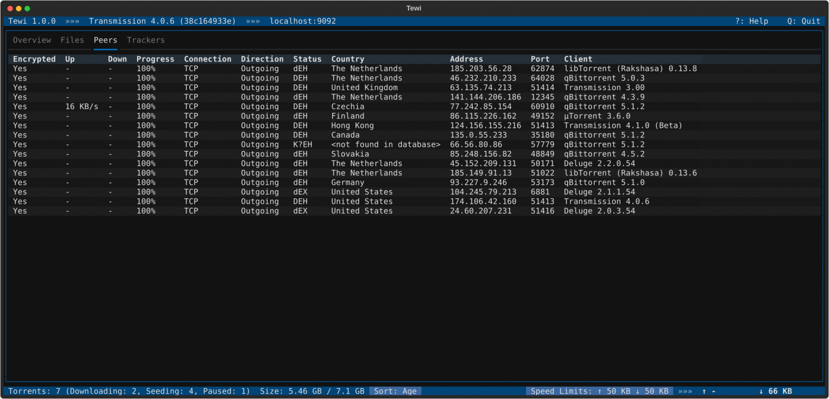The height and width of the screenshot is (399, 829).
Task: Open the Trackers tab
Action: pos(146,40)
